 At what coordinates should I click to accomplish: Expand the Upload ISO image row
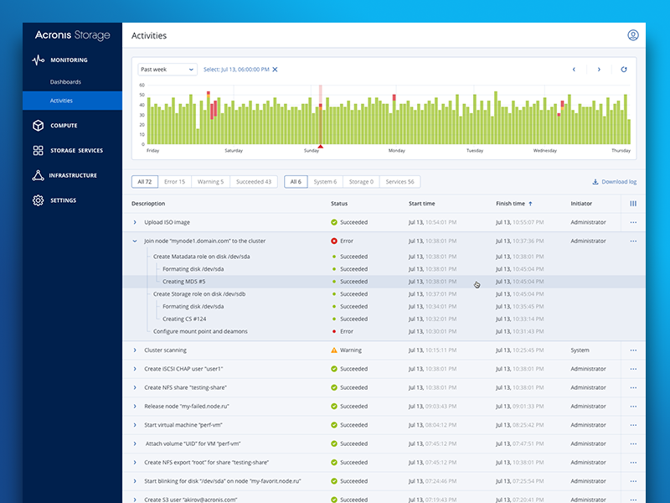coord(135,222)
